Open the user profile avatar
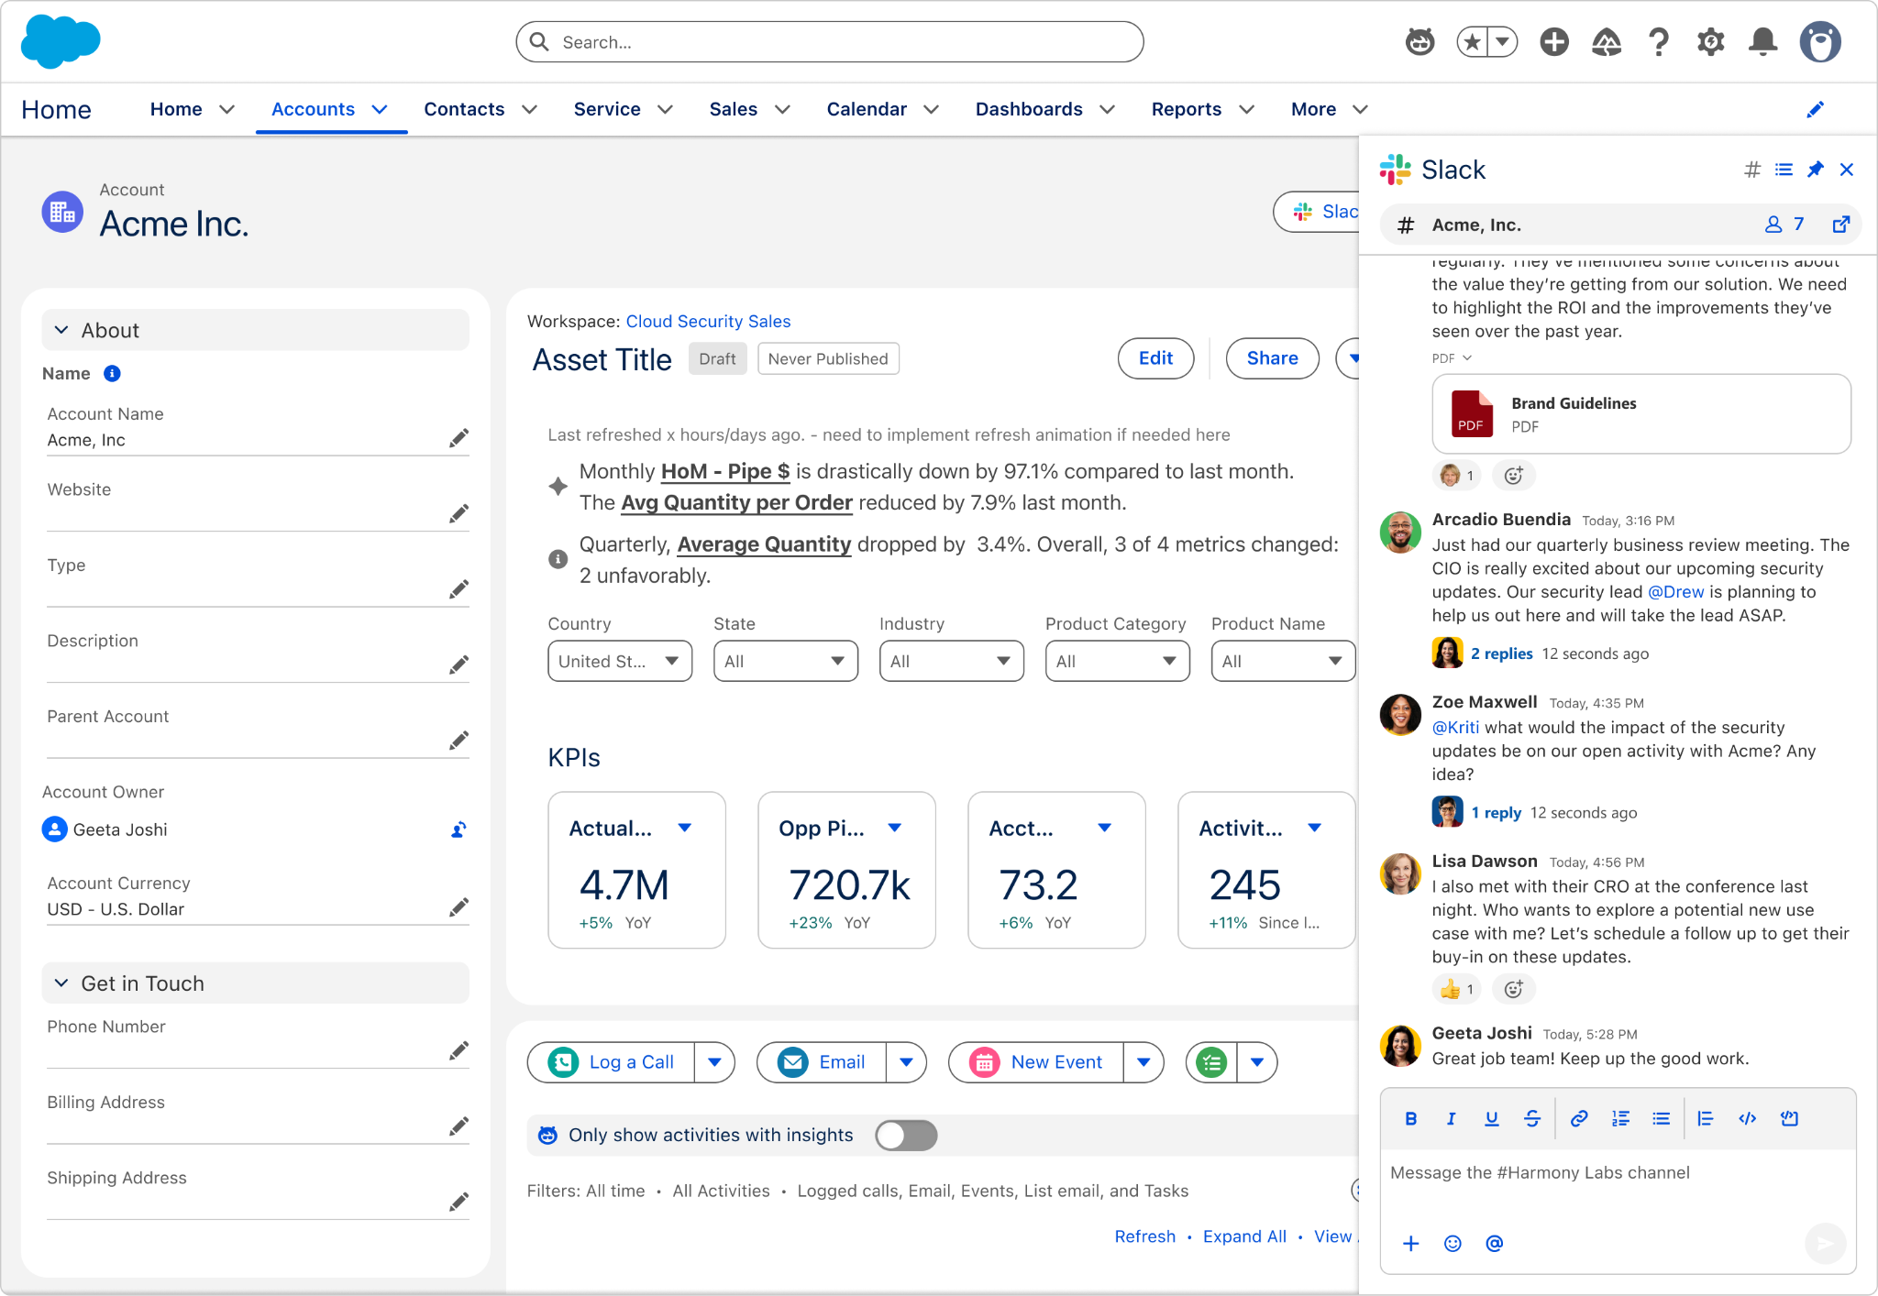The height and width of the screenshot is (1296, 1878). 1820,42
